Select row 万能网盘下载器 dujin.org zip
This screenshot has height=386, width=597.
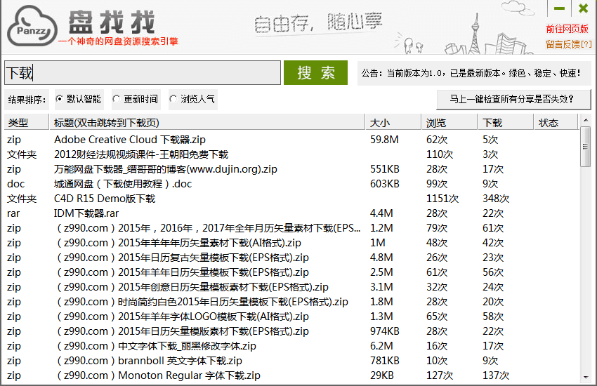(x=291, y=169)
